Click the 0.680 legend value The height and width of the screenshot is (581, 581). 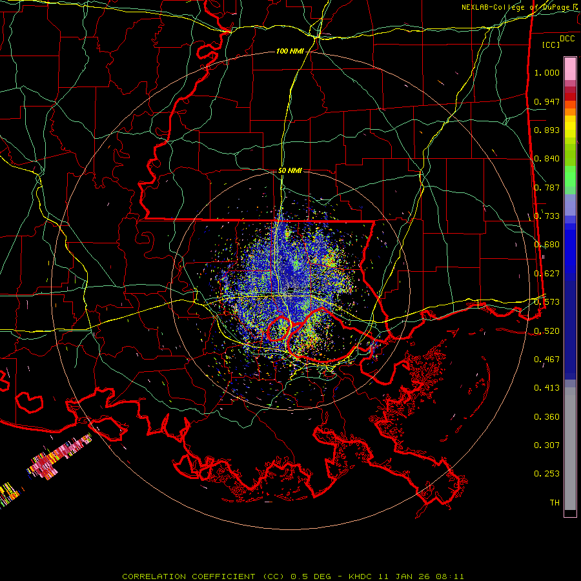coord(547,245)
